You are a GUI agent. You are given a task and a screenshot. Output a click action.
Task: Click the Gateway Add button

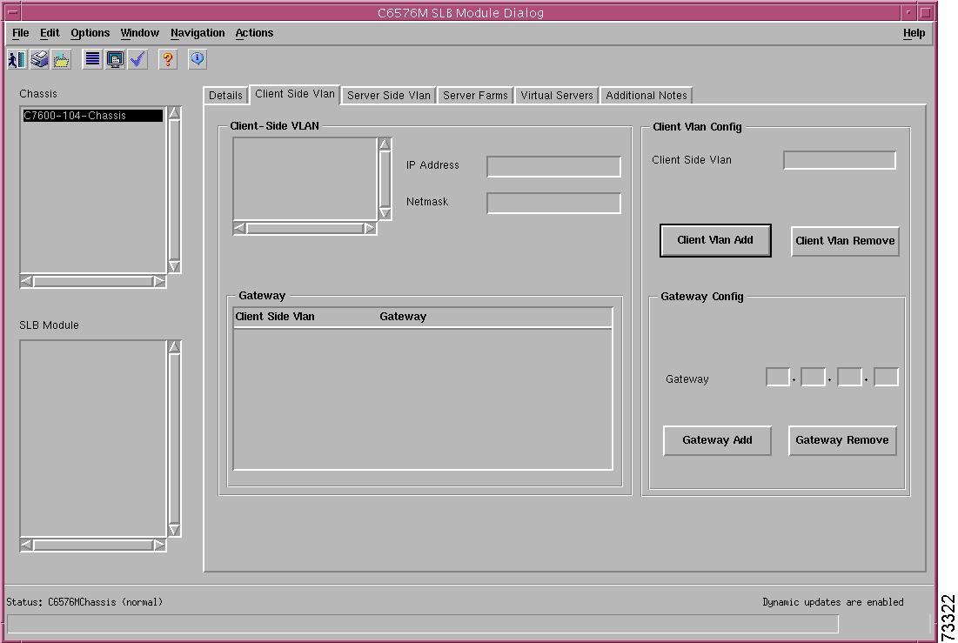pos(717,440)
